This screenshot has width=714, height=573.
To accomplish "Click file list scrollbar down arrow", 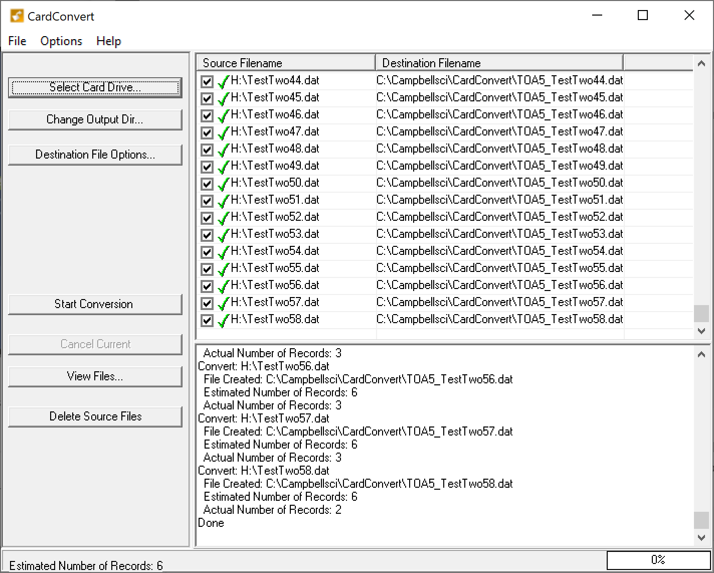I will pos(701,331).
